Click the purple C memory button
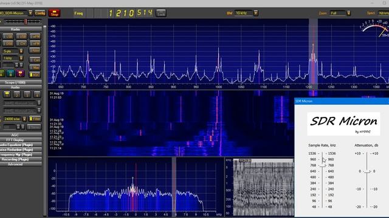389x218 pixels. tap(20, 74)
